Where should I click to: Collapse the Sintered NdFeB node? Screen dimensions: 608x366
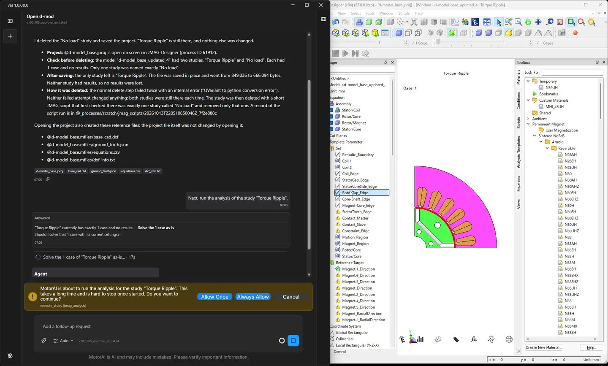[x=535, y=136]
